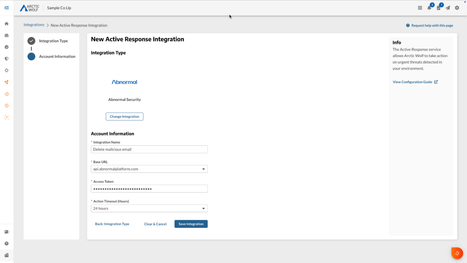Select the Home icon in the left sidebar

6,23
